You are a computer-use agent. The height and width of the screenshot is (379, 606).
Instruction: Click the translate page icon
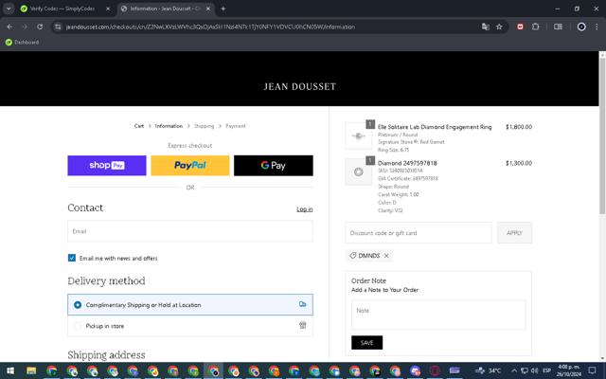pyautogui.click(x=486, y=27)
